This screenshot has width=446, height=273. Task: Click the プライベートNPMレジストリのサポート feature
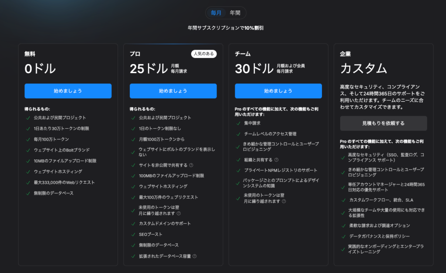280,170
